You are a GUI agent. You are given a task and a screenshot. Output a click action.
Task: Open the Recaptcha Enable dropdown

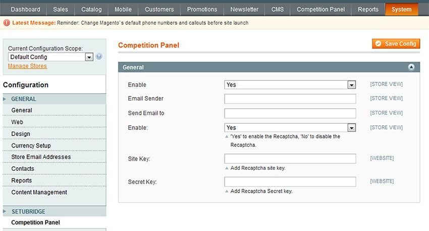(x=290, y=128)
